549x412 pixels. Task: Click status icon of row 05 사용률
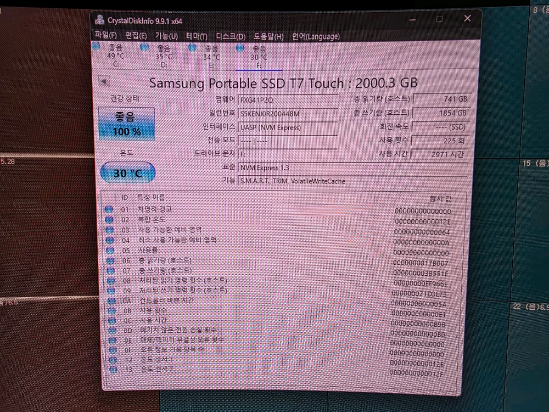click(110, 250)
